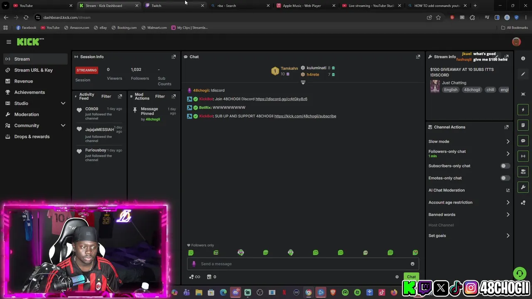This screenshot has height=299, width=532.
Task: Select Stream in the sidebar
Action: tap(35, 59)
